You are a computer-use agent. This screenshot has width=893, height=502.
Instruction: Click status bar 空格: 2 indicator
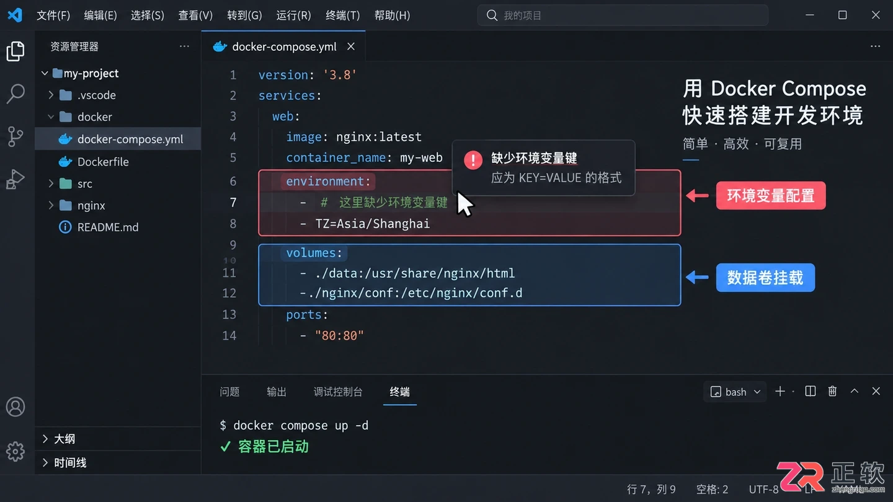tap(712, 490)
